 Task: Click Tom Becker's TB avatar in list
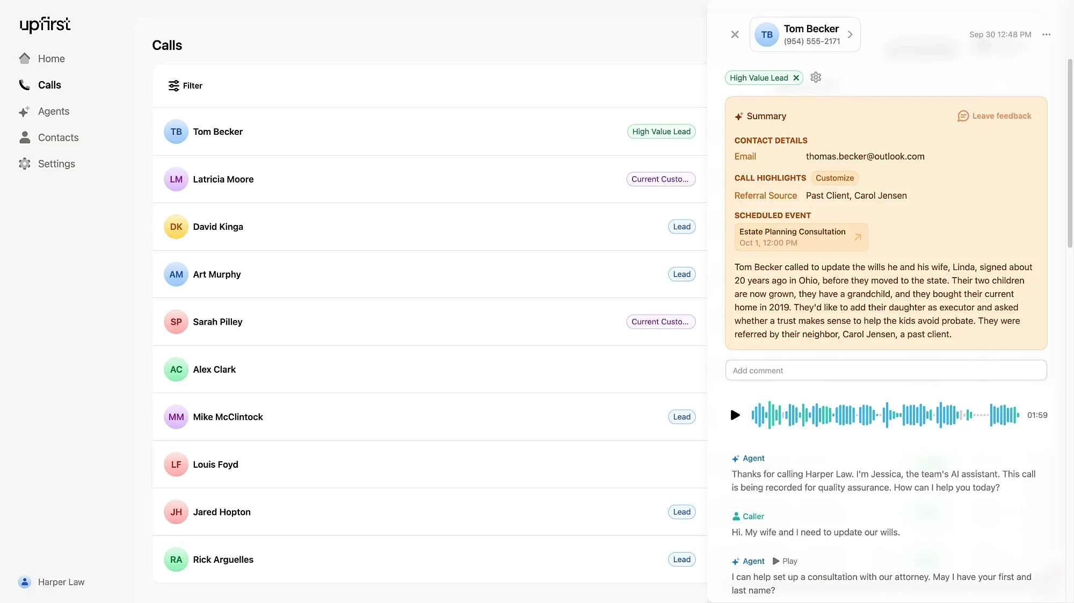click(176, 132)
